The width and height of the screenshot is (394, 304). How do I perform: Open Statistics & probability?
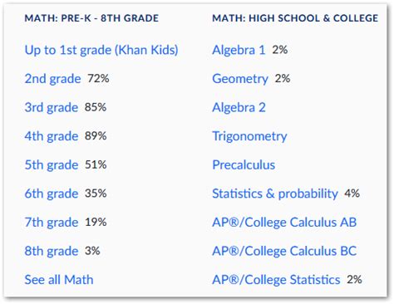[x=275, y=194]
